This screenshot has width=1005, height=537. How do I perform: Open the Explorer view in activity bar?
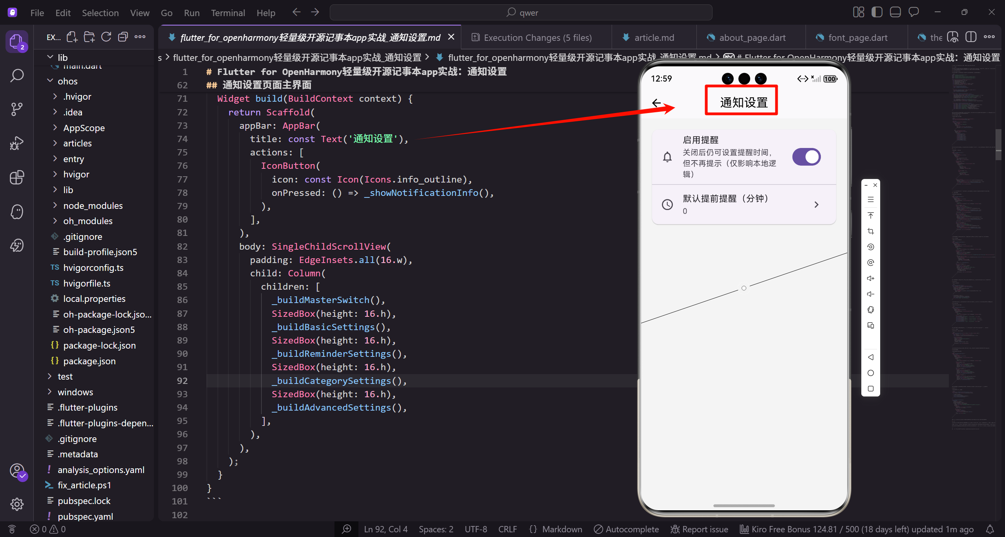coord(16,41)
